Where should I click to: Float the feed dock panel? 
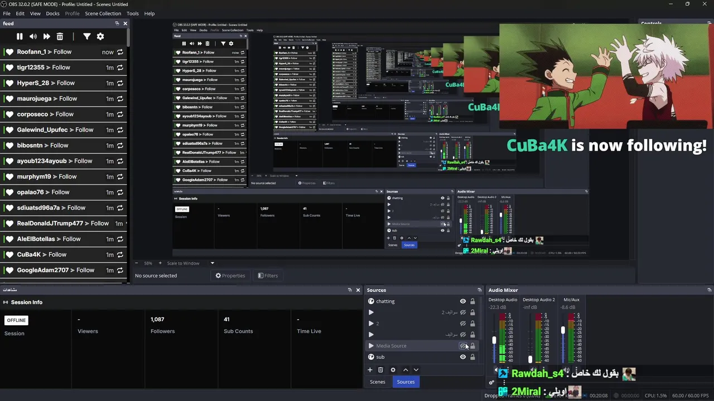[x=117, y=23]
